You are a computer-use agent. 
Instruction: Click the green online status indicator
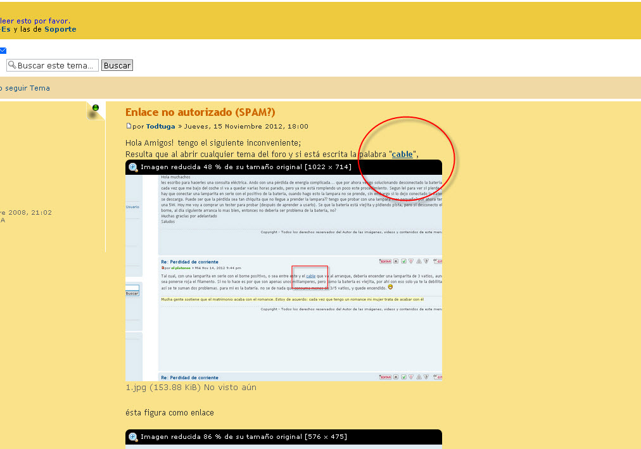pos(96,108)
